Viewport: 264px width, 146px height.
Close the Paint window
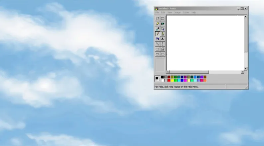(246, 9)
